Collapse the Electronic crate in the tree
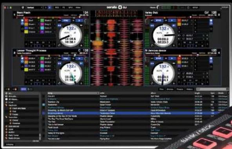This screenshot has height=149, width=232. [x=6, y=105]
